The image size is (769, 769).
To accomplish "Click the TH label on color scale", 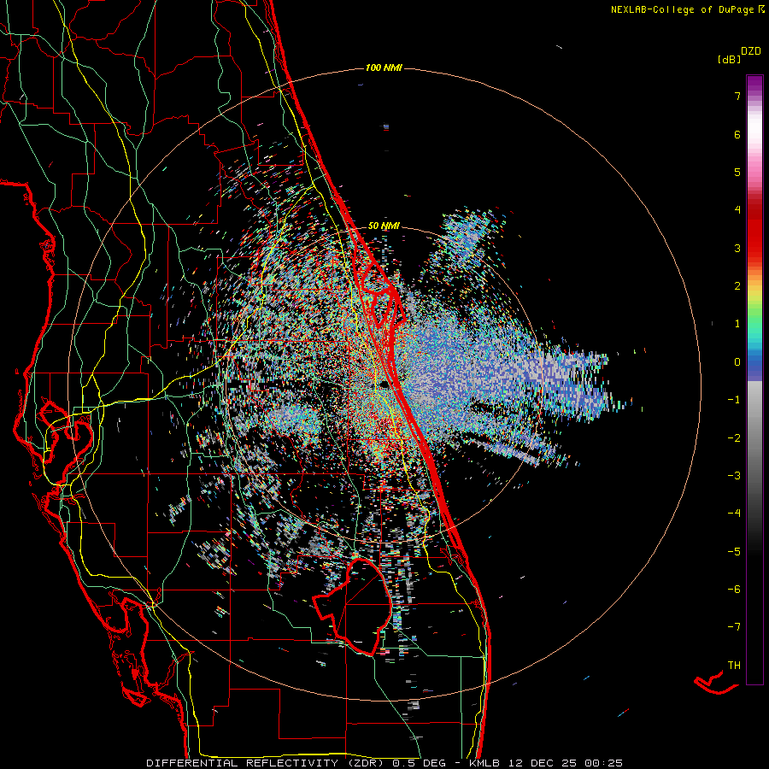I will 734,666.
